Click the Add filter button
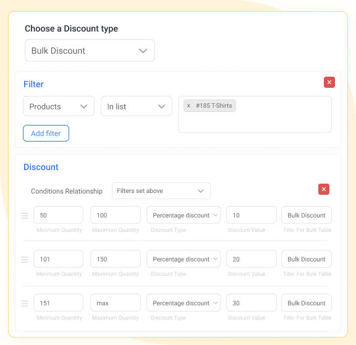Image resolution: width=356 pixels, height=345 pixels. 46,134
